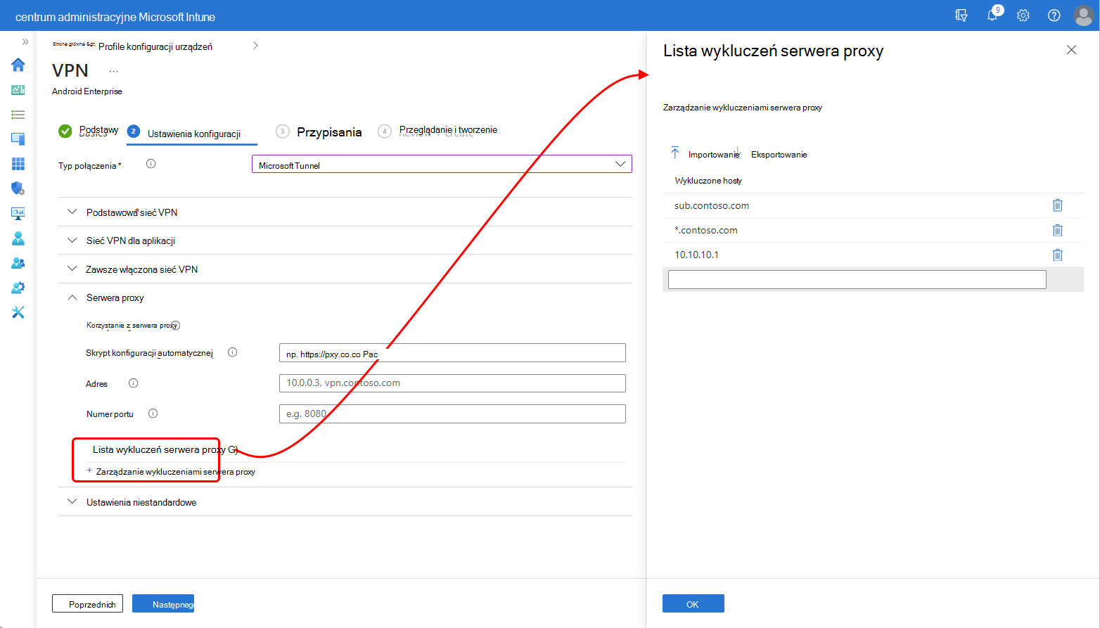The width and height of the screenshot is (1100, 628).
Task: Open All services list icon in sidebar
Action: click(x=18, y=115)
